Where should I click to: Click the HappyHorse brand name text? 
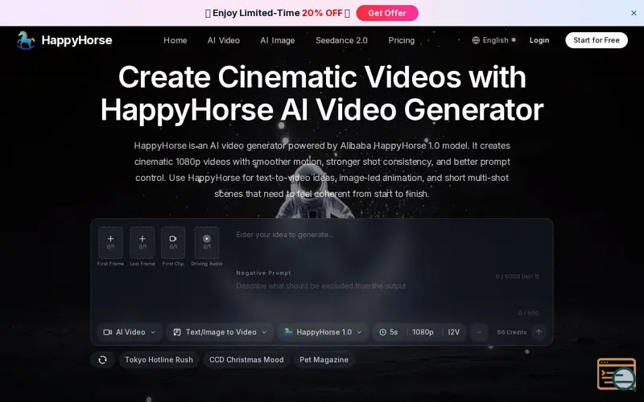tap(76, 40)
